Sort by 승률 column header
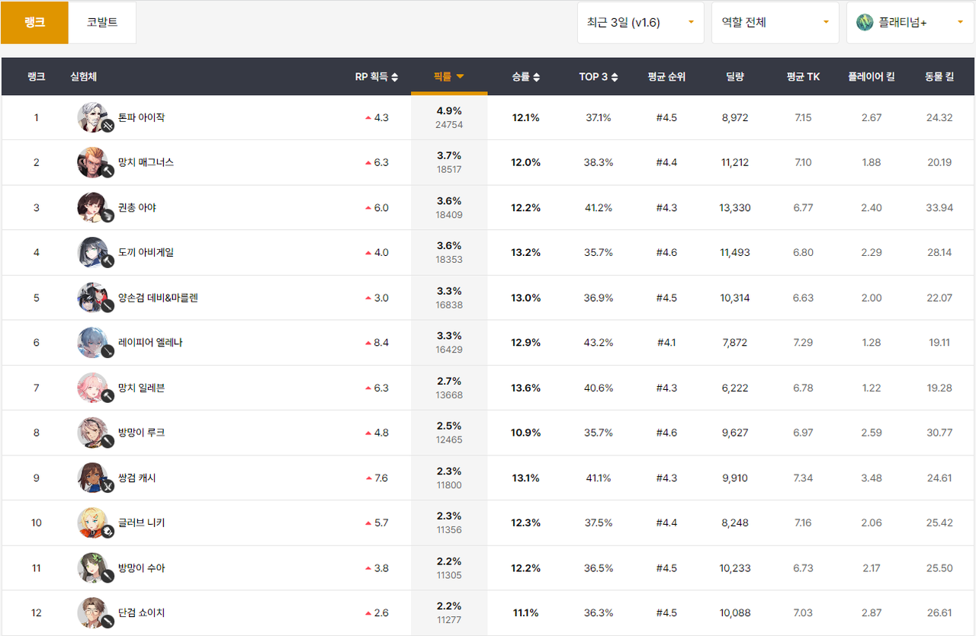 pyautogui.click(x=525, y=76)
